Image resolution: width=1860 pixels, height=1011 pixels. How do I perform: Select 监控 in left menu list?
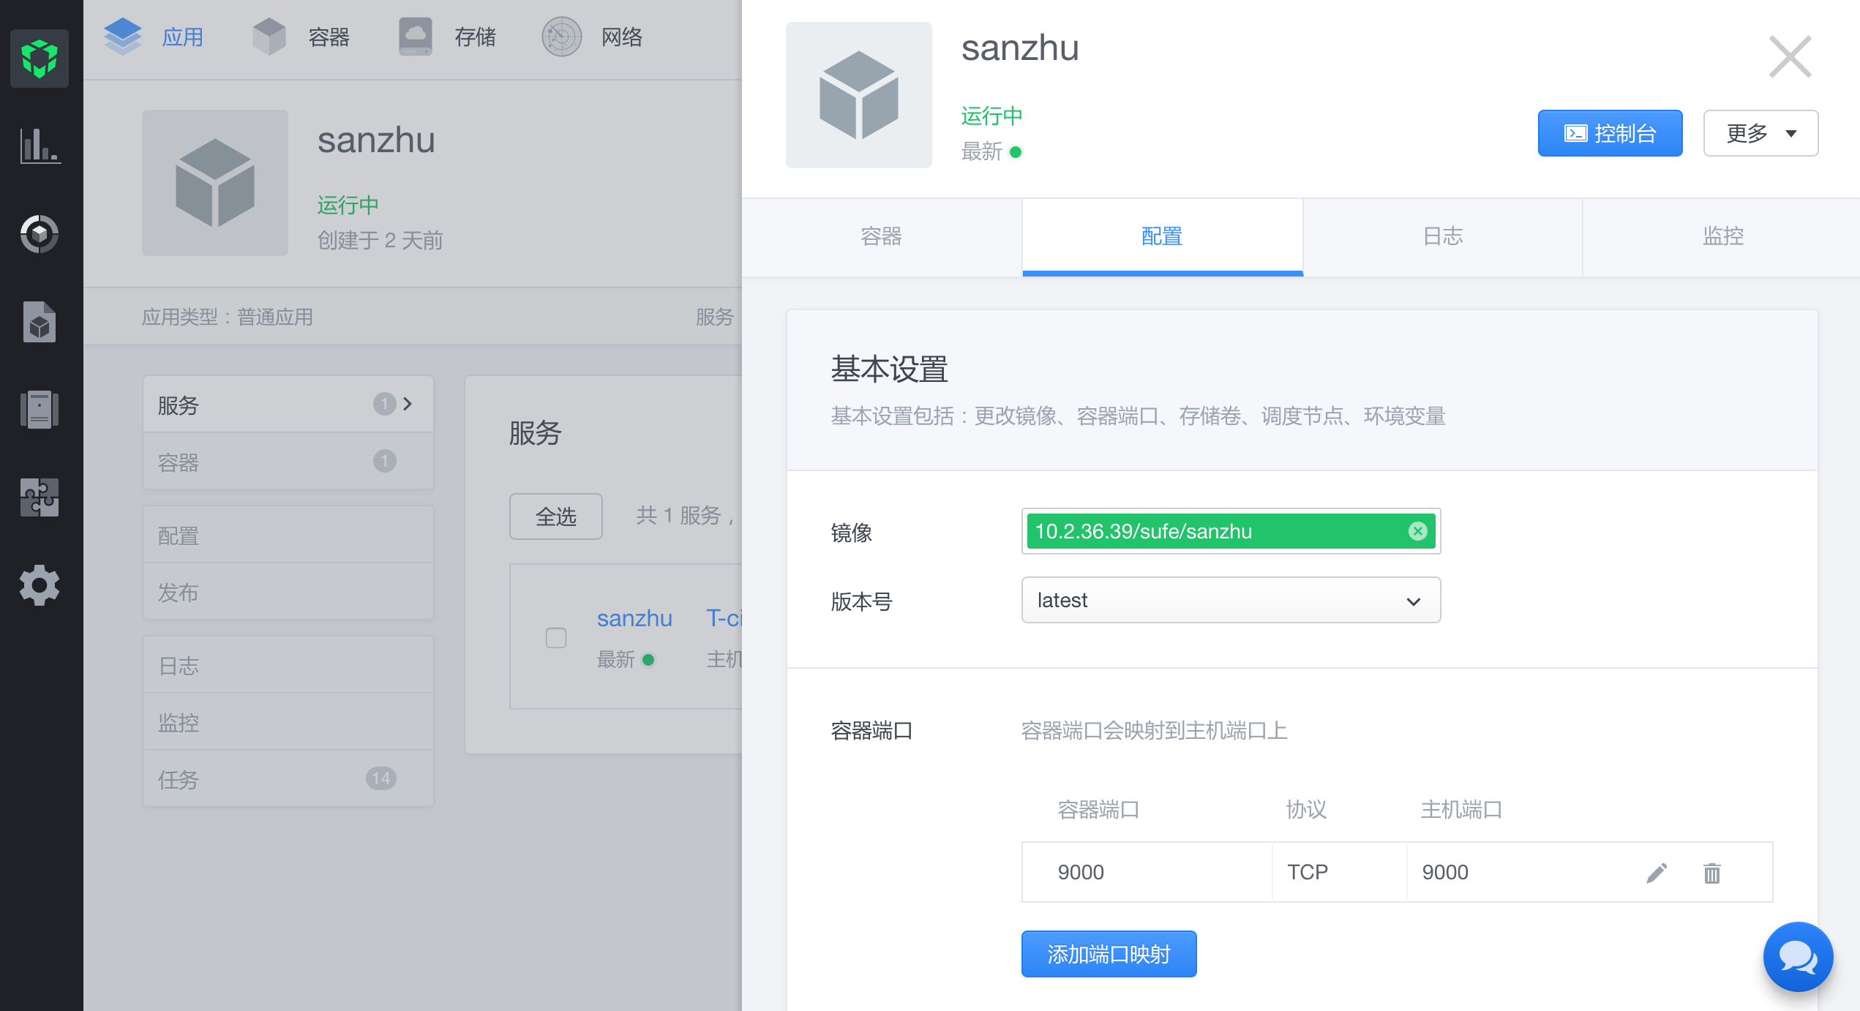[x=288, y=722]
